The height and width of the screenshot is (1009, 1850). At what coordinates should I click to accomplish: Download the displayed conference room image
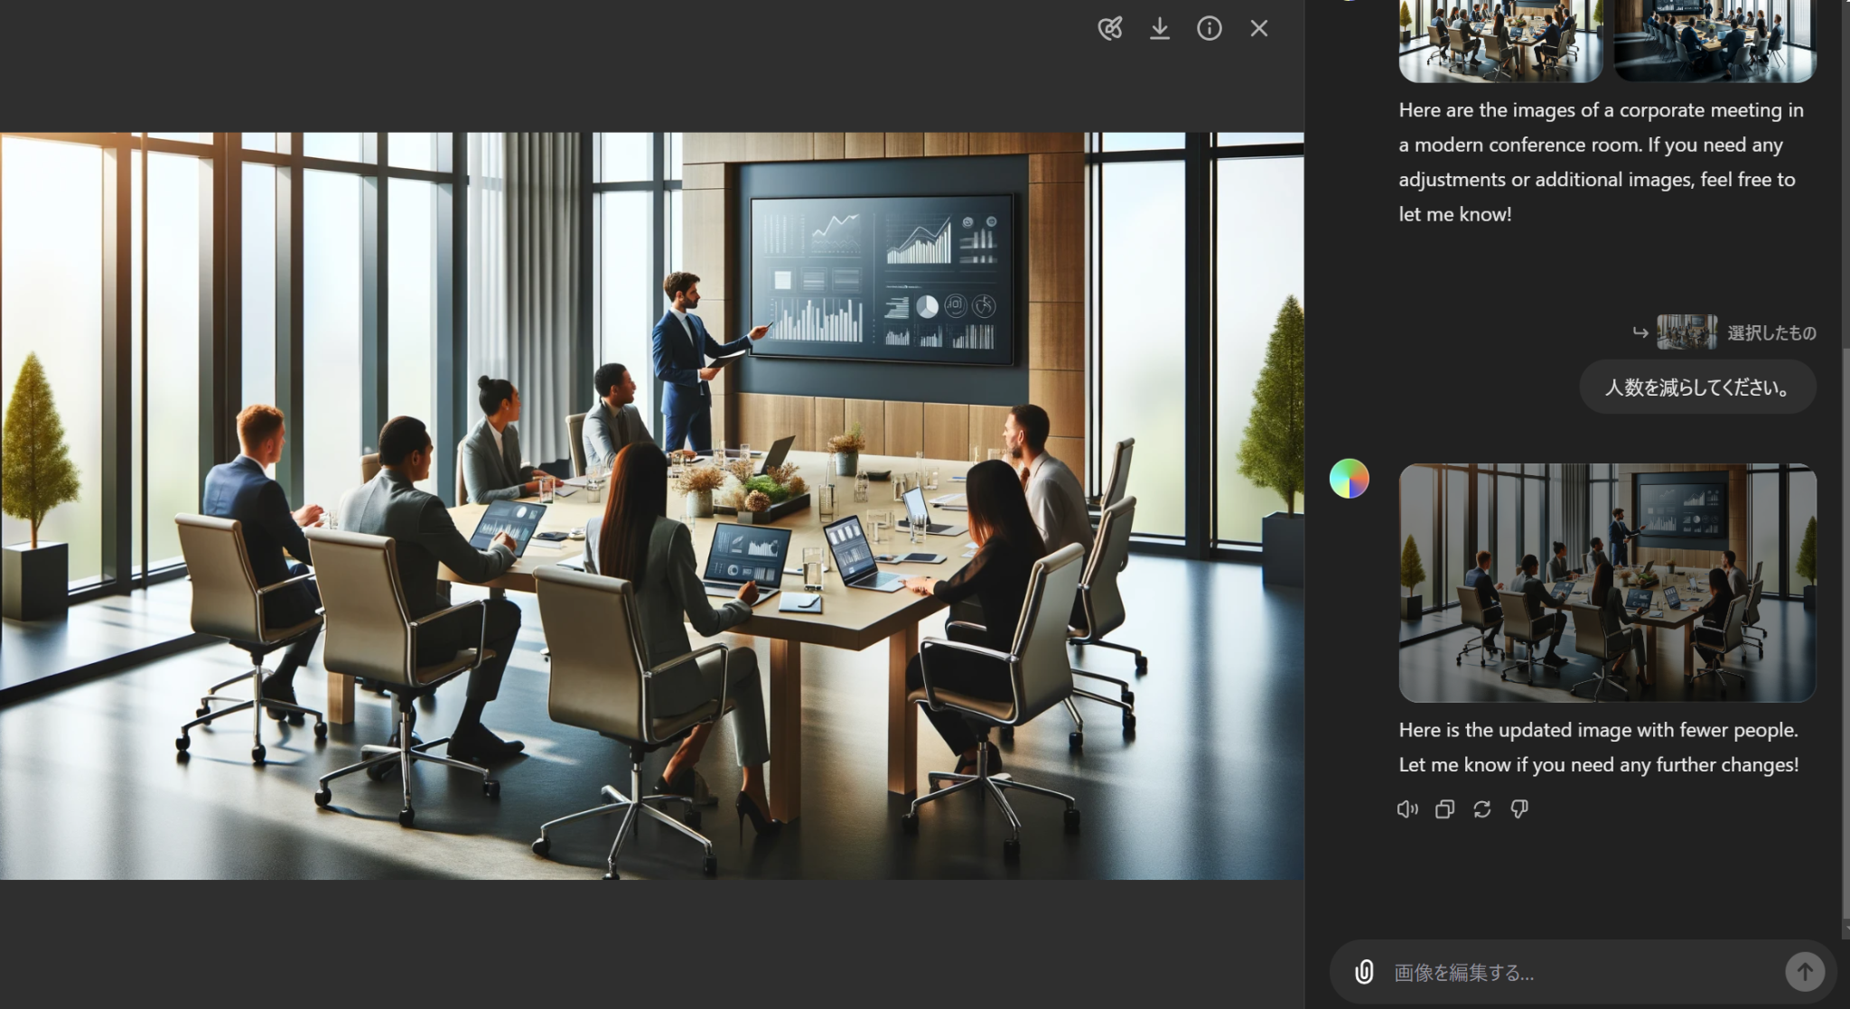pos(1159,28)
